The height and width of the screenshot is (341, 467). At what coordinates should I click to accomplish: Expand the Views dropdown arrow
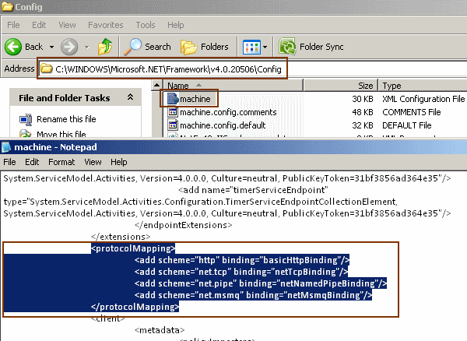265,47
